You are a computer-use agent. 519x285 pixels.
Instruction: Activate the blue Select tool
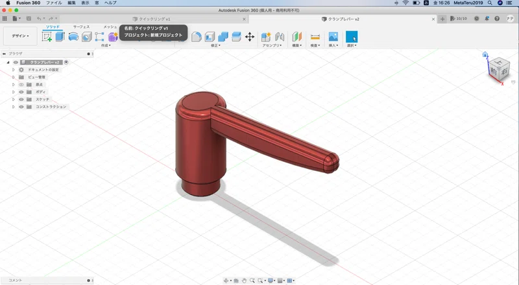click(352, 37)
